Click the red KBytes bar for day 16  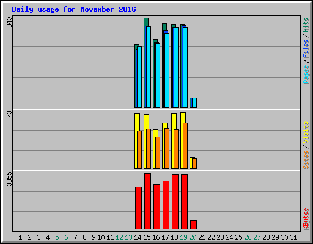(x=156, y=207)
